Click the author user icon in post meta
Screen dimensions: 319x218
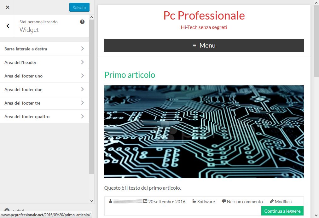(x=110, y=201)
